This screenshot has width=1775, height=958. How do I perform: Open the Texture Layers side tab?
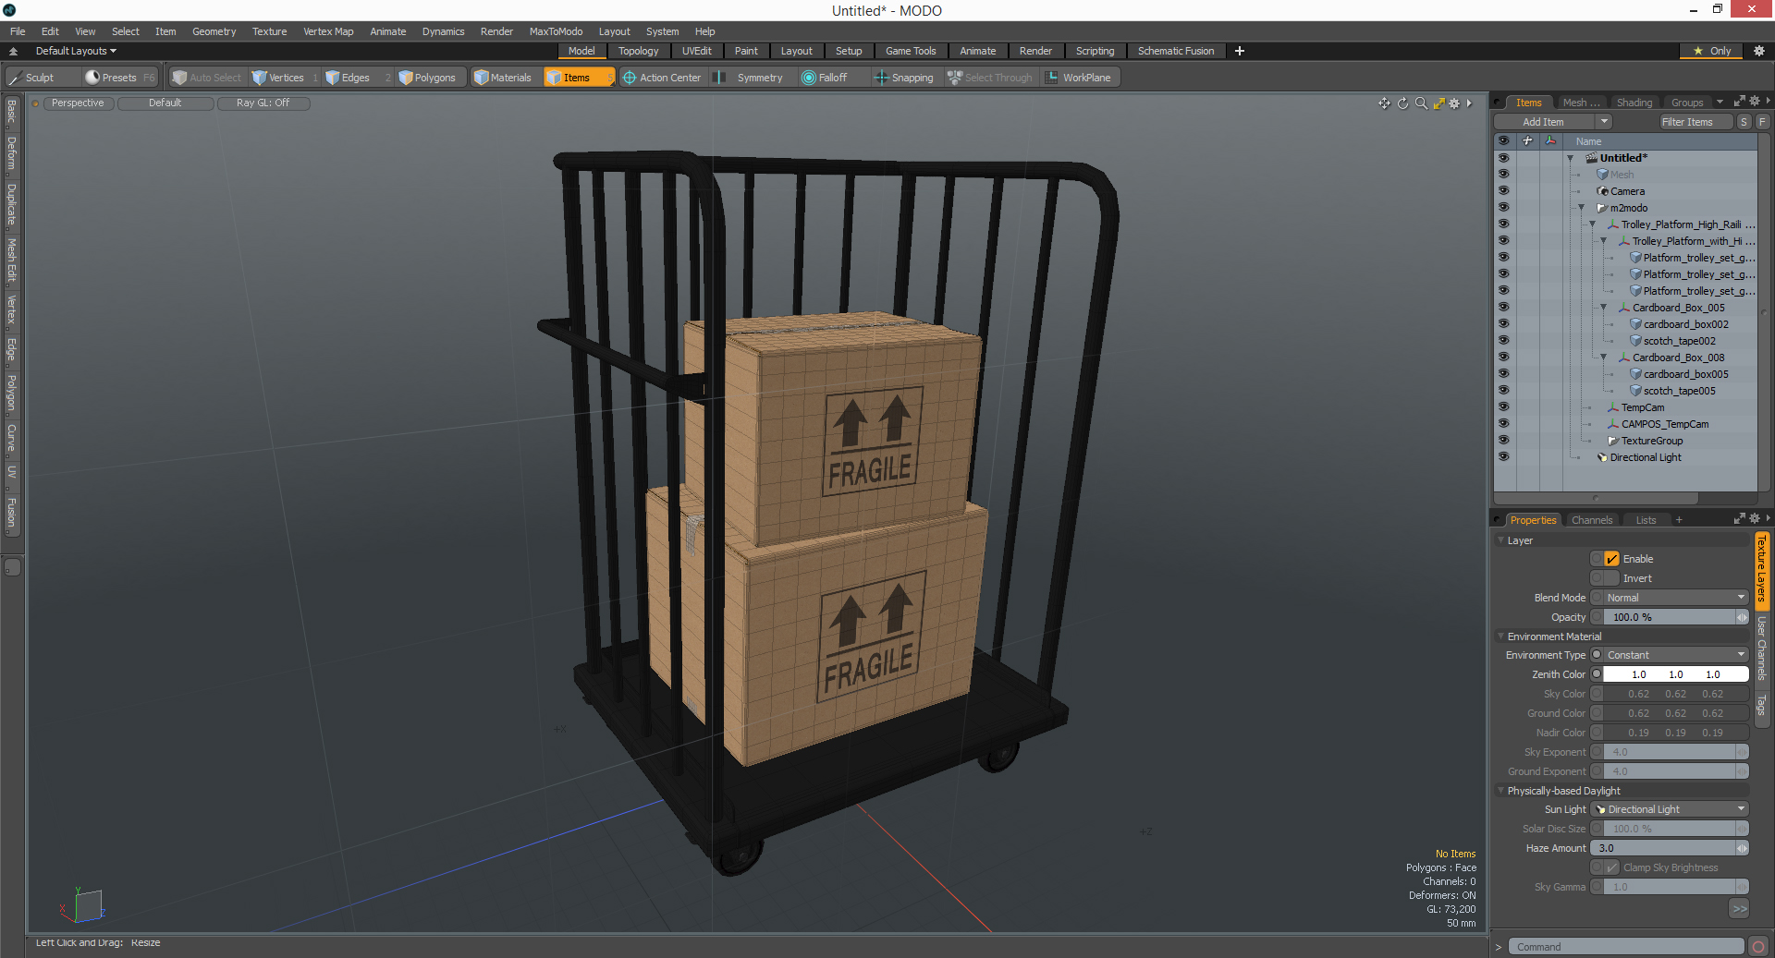coord(1762,569)
